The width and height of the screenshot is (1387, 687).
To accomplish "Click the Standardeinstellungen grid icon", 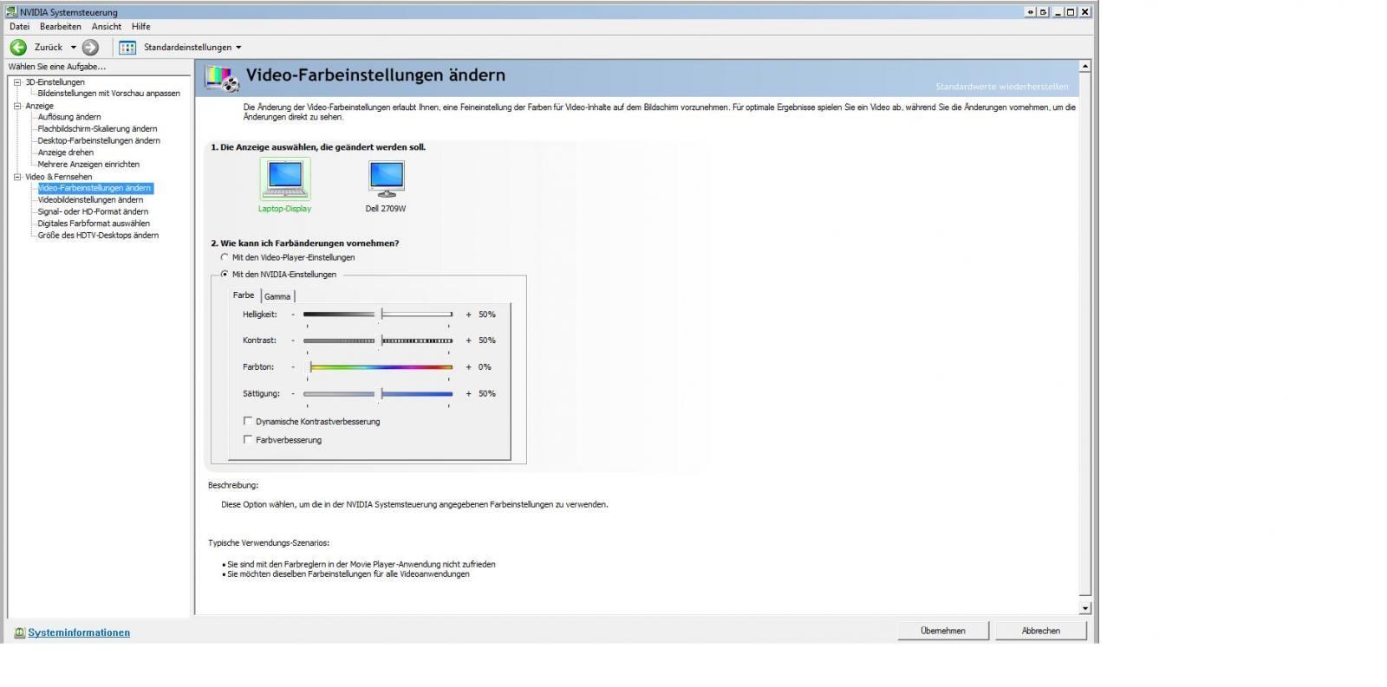I will tap(127, 47).
